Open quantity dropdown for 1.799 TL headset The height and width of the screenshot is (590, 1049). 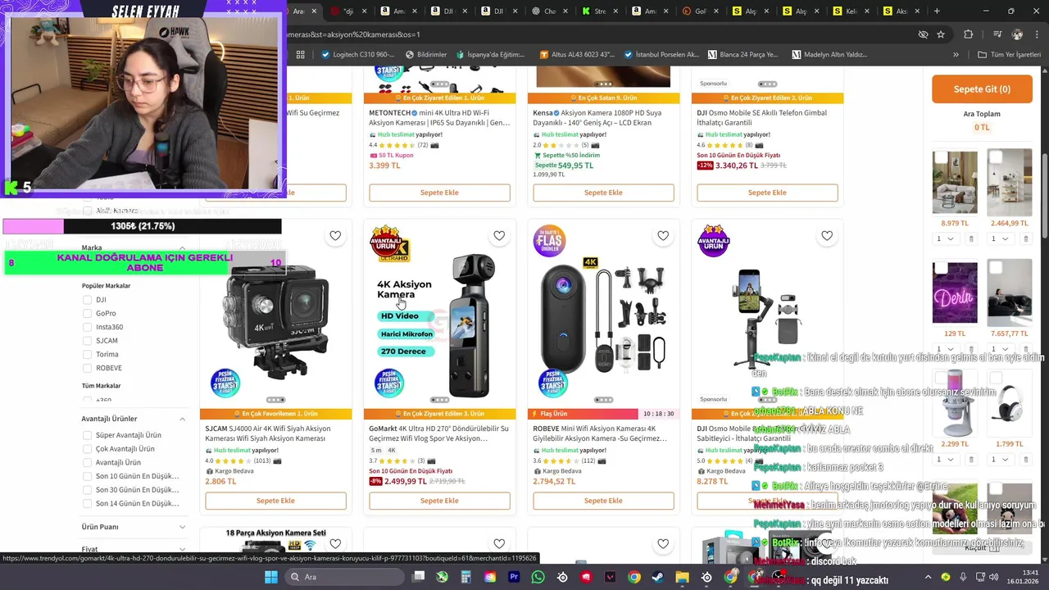999,460
